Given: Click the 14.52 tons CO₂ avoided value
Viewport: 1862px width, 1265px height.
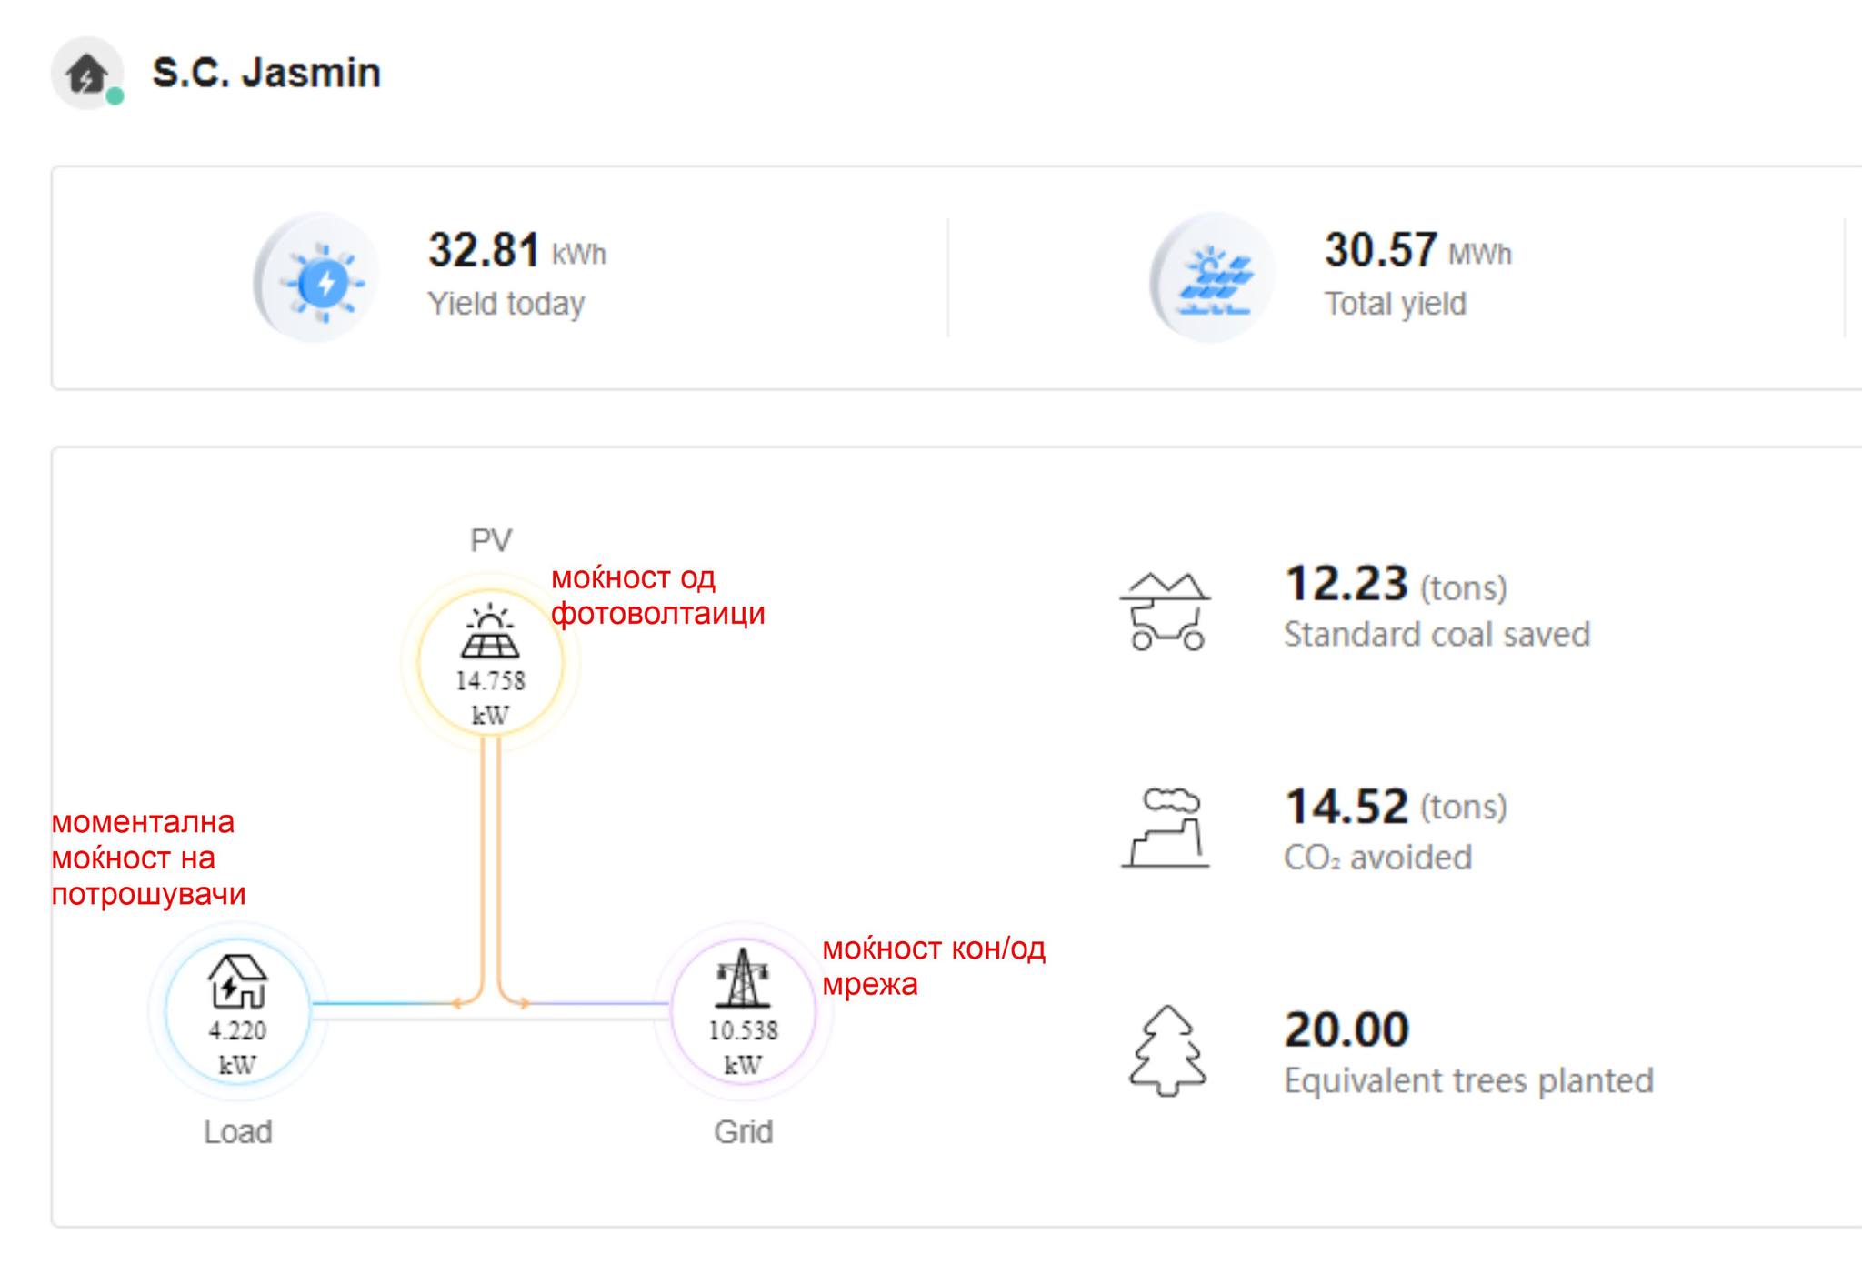Looking at the screenshot, I should [x=1396, y=807].
